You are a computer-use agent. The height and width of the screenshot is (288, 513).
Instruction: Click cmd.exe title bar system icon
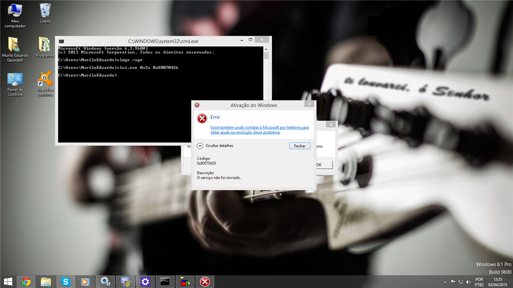61,41
